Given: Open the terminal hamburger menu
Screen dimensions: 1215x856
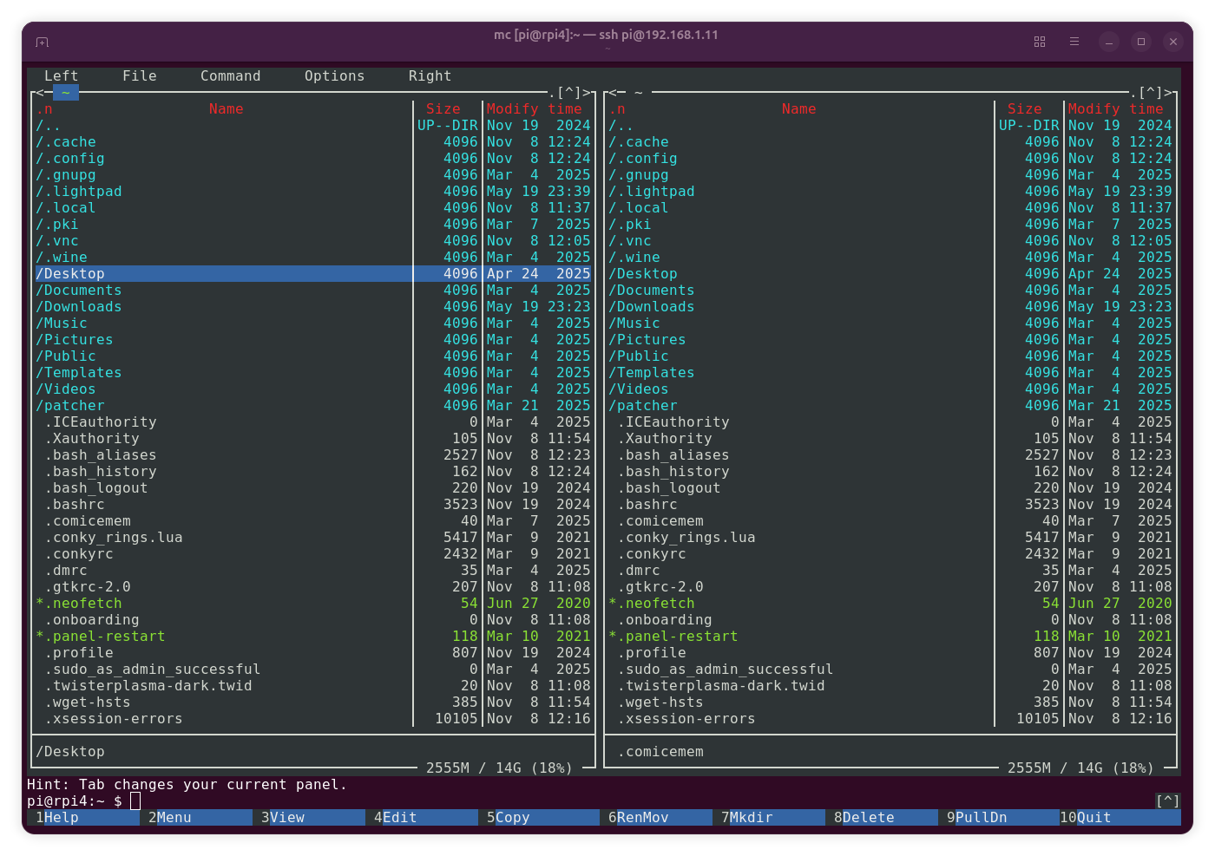Looking at the screenshot, I should (1074, 42).
